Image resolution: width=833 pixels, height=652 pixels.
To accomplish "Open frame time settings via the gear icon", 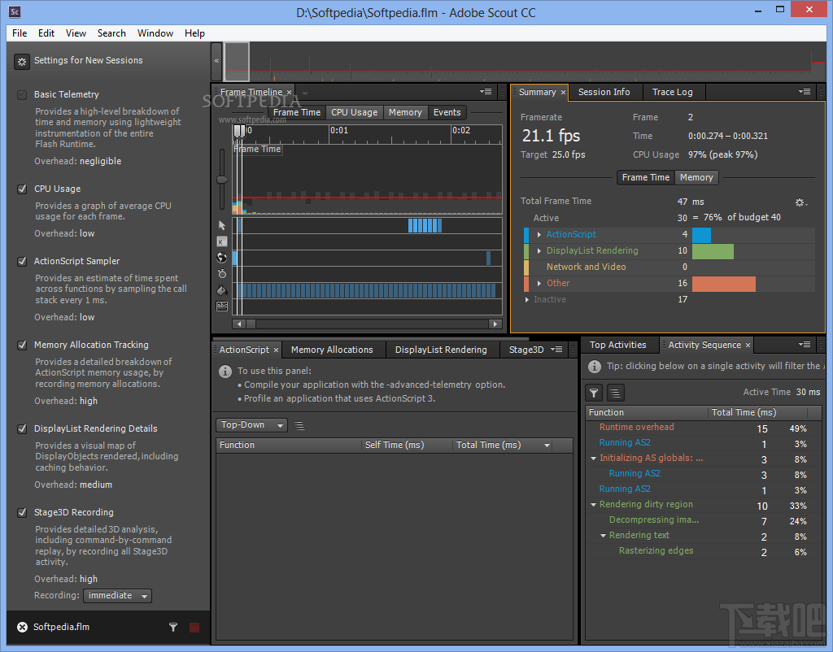I will [x=800, y=201].
